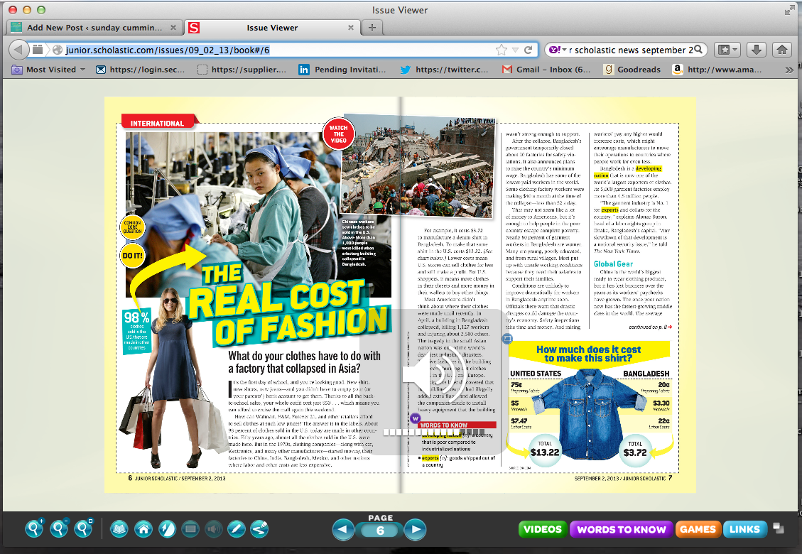Open a new browser tab
Screen dimensions: 802x554
click(x=372, y=28)
